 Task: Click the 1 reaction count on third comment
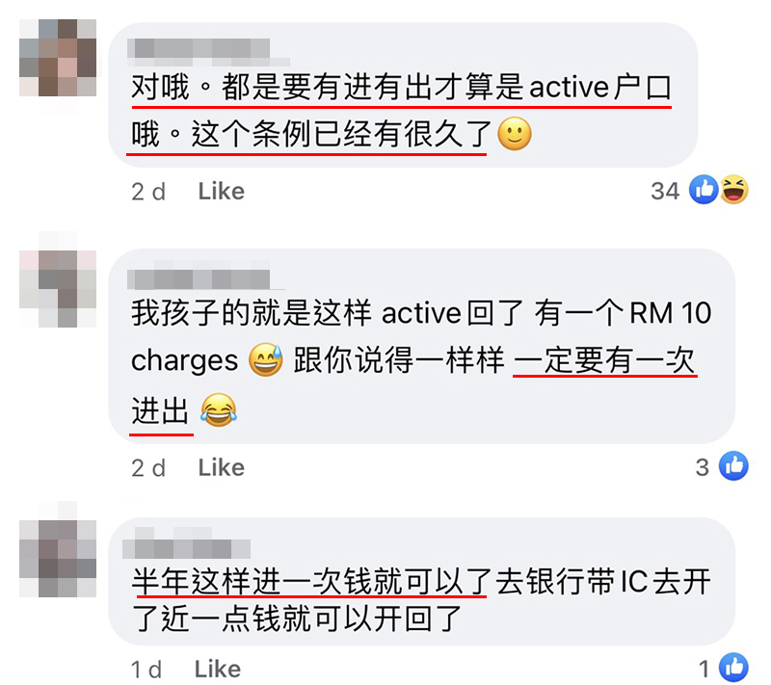pyautogui.click(x=705, y=669)
